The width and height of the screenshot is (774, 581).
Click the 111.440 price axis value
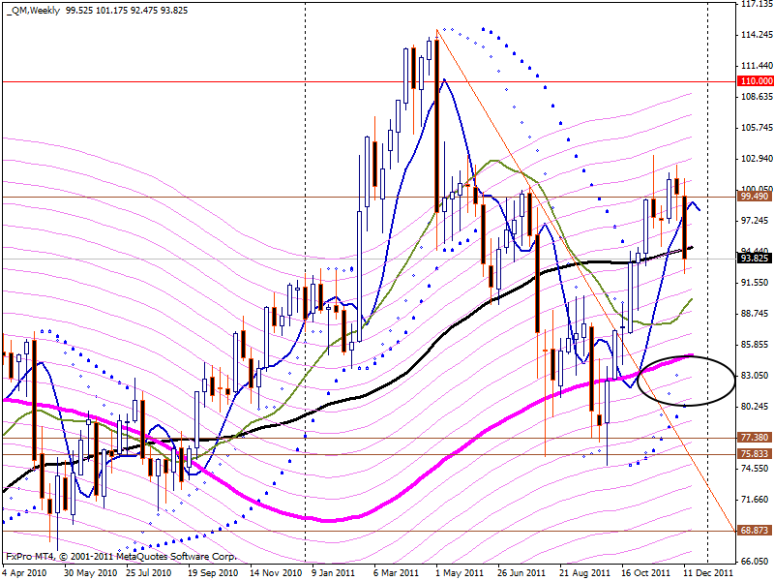(757, 65)
